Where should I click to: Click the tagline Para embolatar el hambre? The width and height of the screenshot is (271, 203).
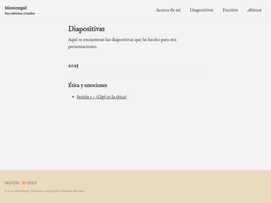[20, 14]
